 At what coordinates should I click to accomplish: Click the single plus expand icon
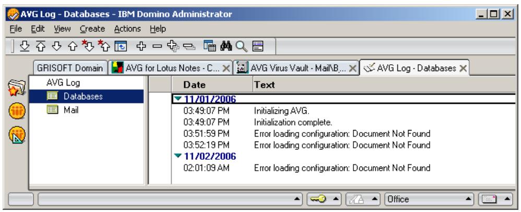tap(141, 46)
